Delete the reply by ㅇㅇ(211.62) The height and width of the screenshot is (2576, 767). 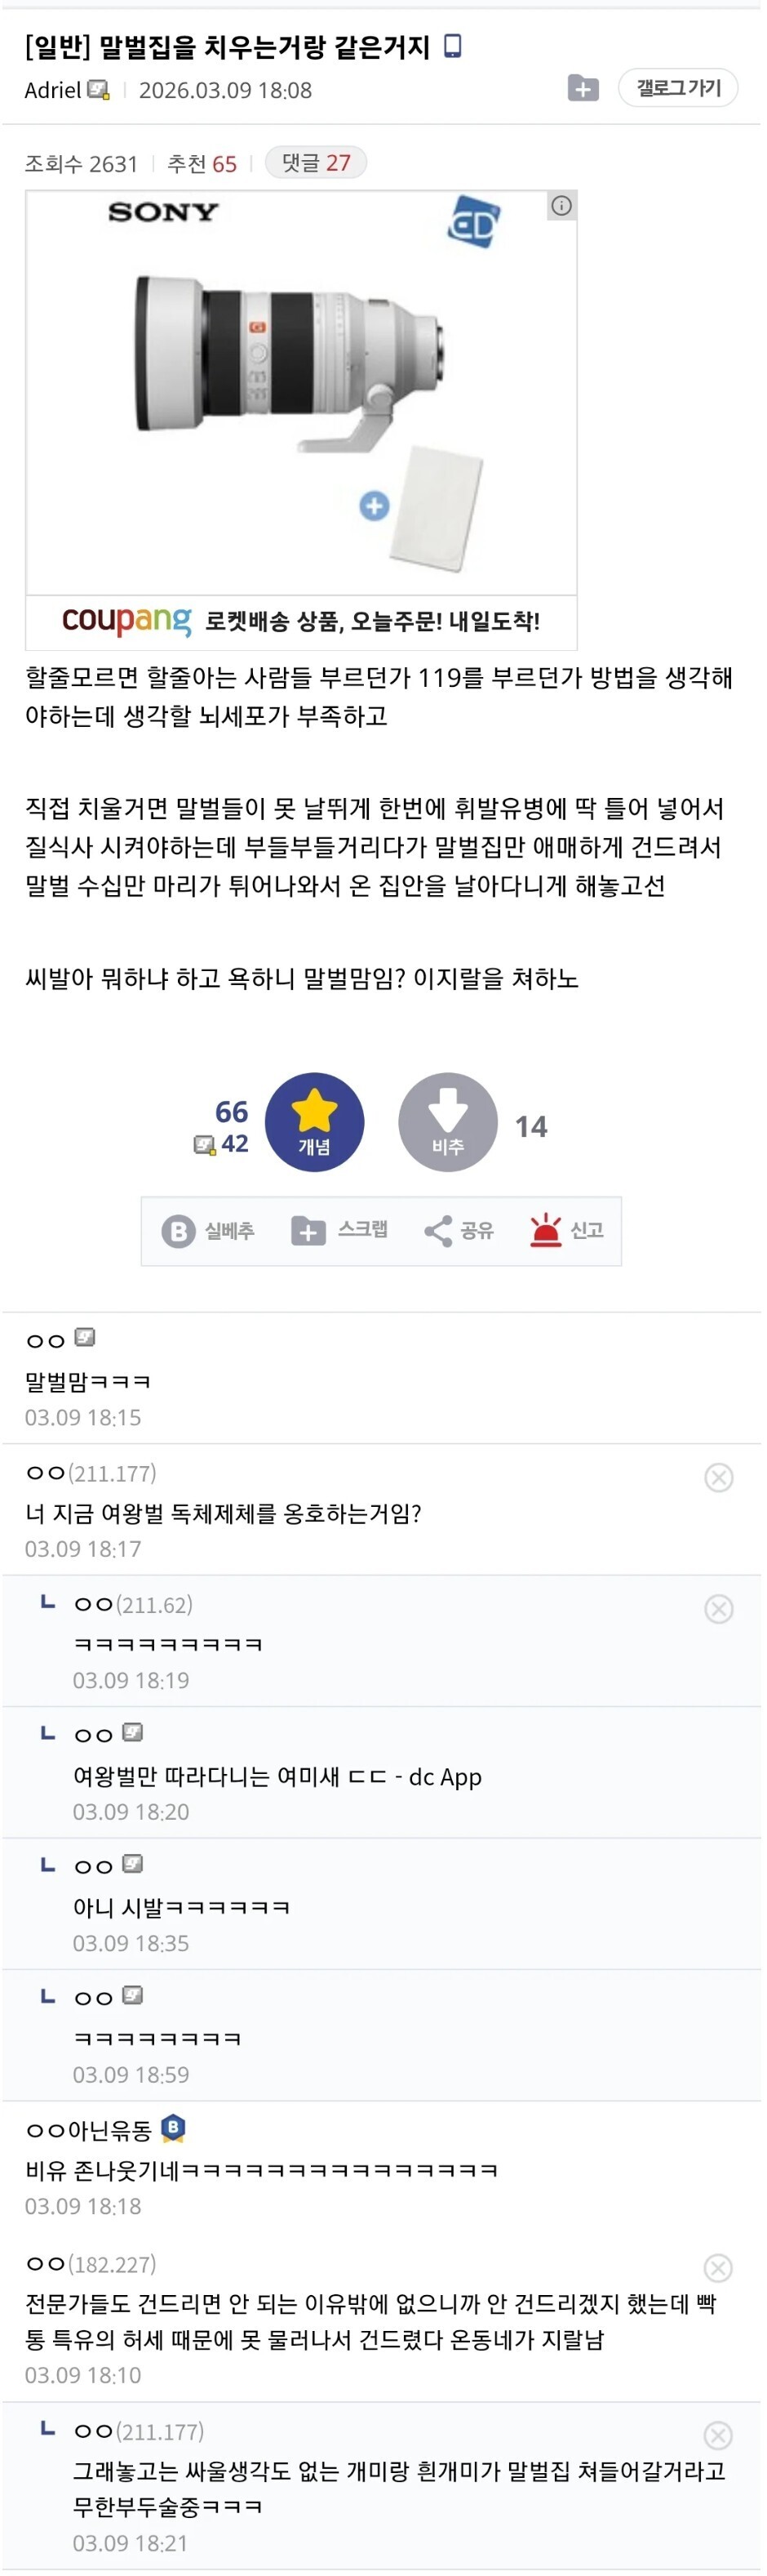click(719, 1609)
